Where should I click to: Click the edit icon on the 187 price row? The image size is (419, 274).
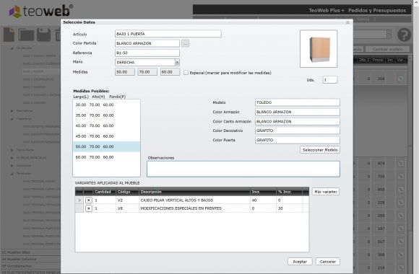coord(400,229)
